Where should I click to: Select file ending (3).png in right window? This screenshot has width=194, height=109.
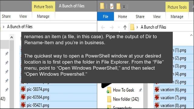[x=183, y=66]
